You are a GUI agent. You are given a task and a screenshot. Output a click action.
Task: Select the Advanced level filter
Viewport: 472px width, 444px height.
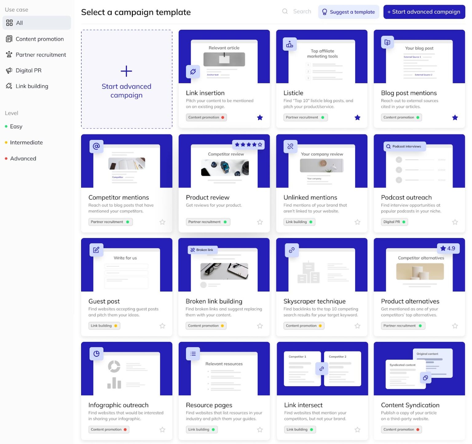23,158
